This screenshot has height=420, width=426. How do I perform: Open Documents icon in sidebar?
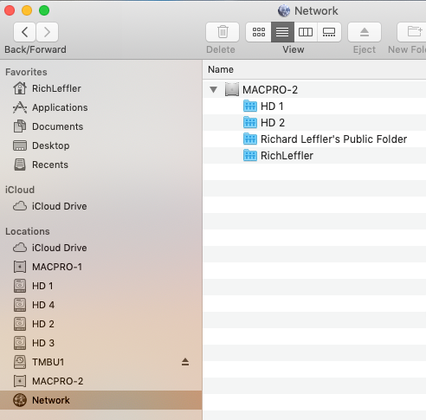pos(20,126)
